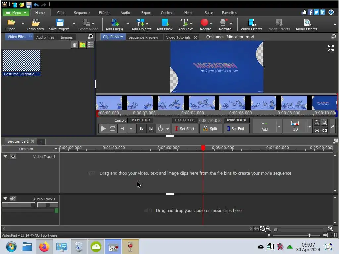Viewport: 339px width, 254px height.
Task: Play the clip preview
Action: pos(103,129)
